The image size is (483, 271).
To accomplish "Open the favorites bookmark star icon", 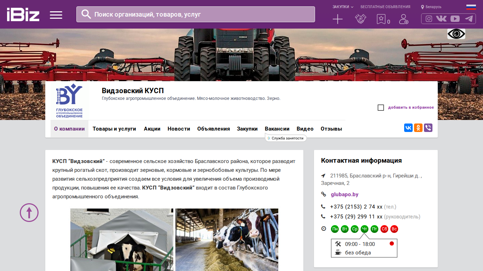I will [x=381, y=19].
